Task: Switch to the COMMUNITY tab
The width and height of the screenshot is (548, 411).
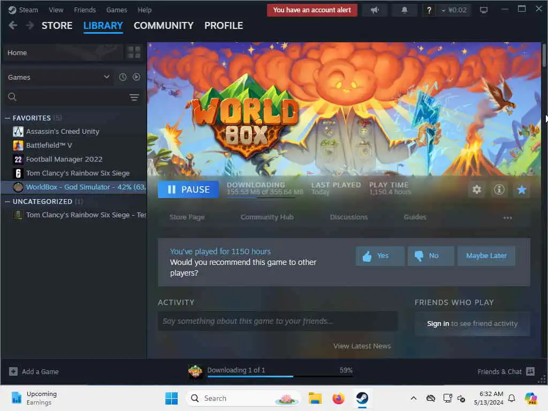Action: 163,26
